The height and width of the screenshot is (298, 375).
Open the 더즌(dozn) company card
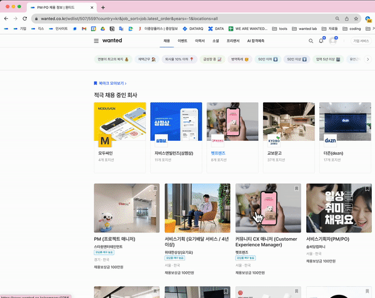346,137
